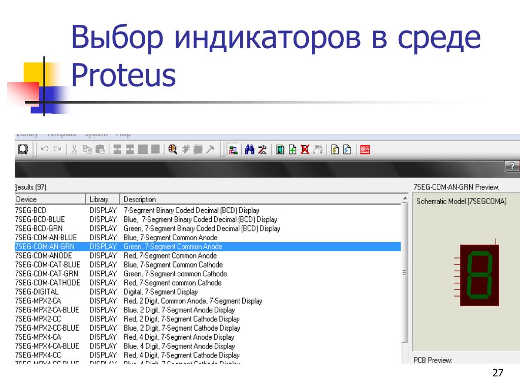Open Pick Parts from Libraries magnifier icon
The width and height of the screenshot is (520, 390).
pos(173,150)
